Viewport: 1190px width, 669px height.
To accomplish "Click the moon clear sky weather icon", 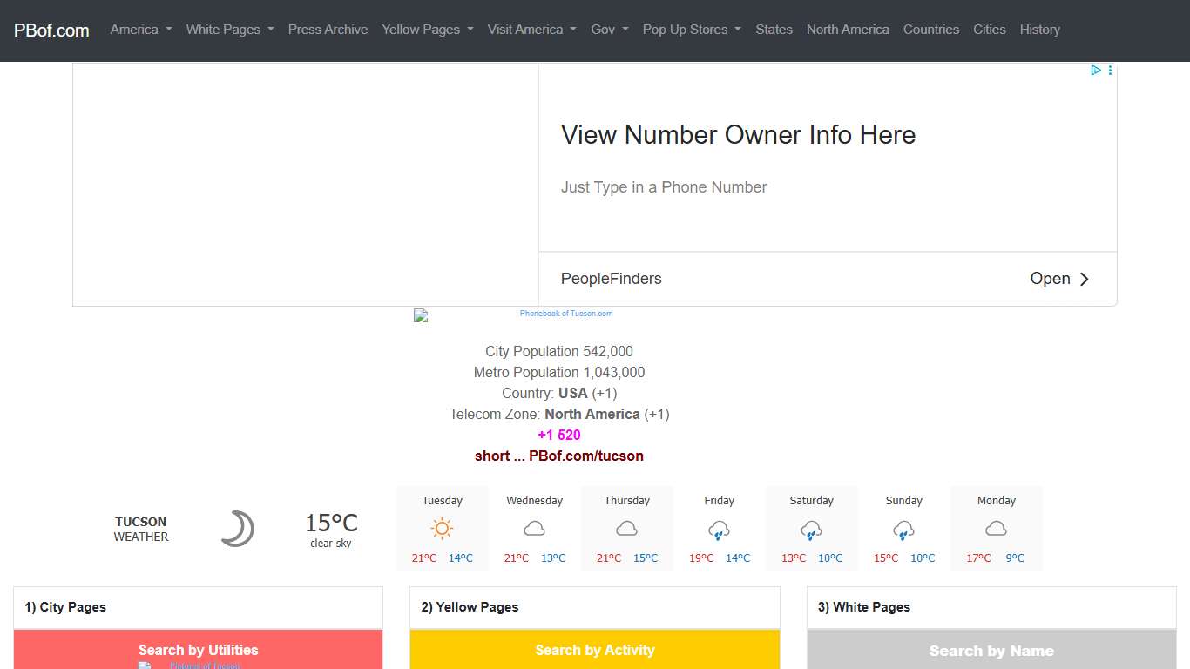I will point(236,529).
